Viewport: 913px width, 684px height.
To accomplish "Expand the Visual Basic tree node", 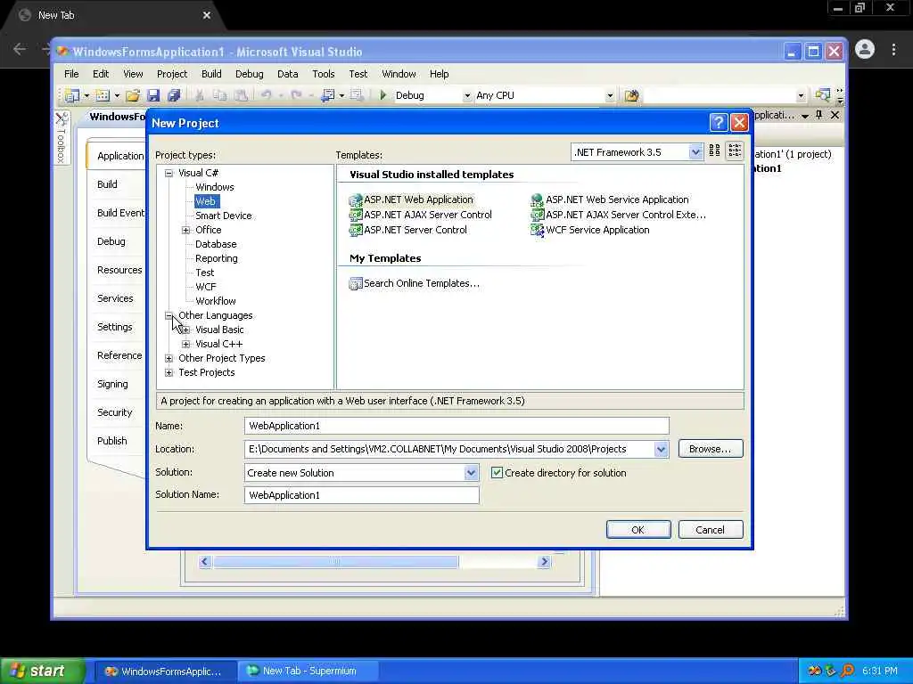I will click(x=185, y=330).
